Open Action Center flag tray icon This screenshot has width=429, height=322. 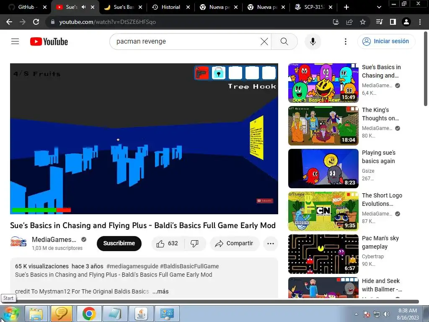367,314
